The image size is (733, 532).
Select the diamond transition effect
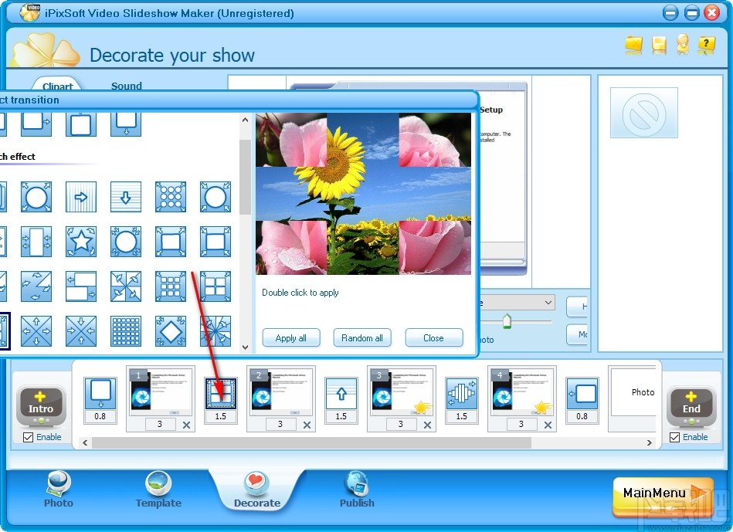[170, 331]
